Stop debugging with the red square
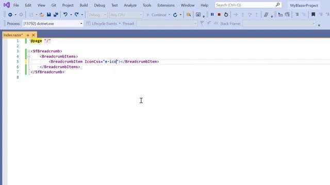The image size is (330, 185). click(219, 14)
